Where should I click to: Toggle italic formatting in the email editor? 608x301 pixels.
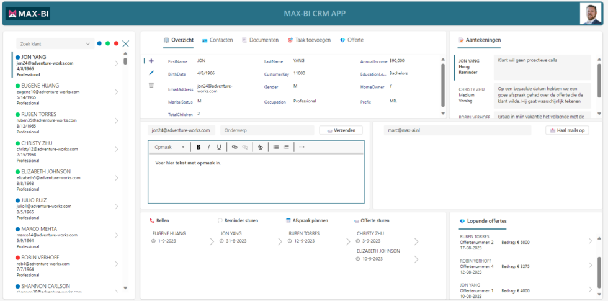click(x=209, y=147)
